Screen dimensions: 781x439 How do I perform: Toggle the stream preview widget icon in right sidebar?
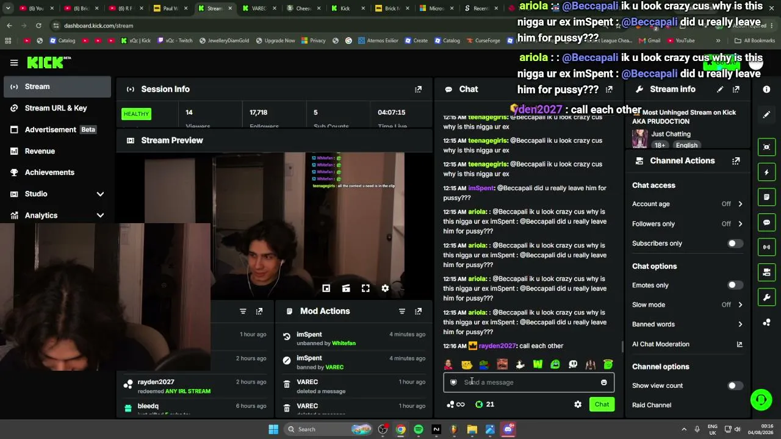[766, 147]
